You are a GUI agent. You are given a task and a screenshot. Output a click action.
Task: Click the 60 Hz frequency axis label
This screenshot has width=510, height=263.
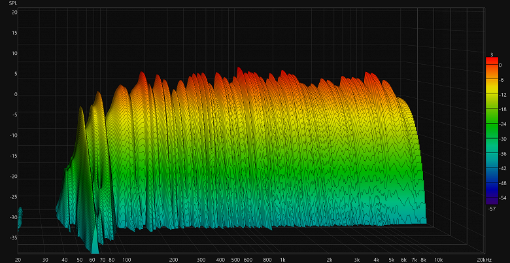(x=92, y=260)
